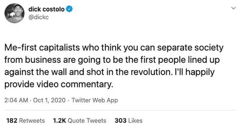This screenshot has width=239, height=128.
Task: Show the 303 Likes list
Action: pos(128,121)
